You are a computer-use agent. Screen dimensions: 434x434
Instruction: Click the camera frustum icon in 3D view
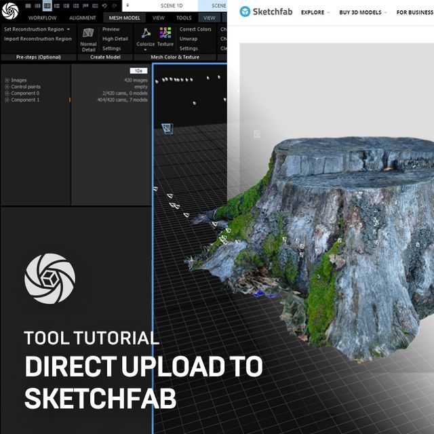tap(167, 128)
